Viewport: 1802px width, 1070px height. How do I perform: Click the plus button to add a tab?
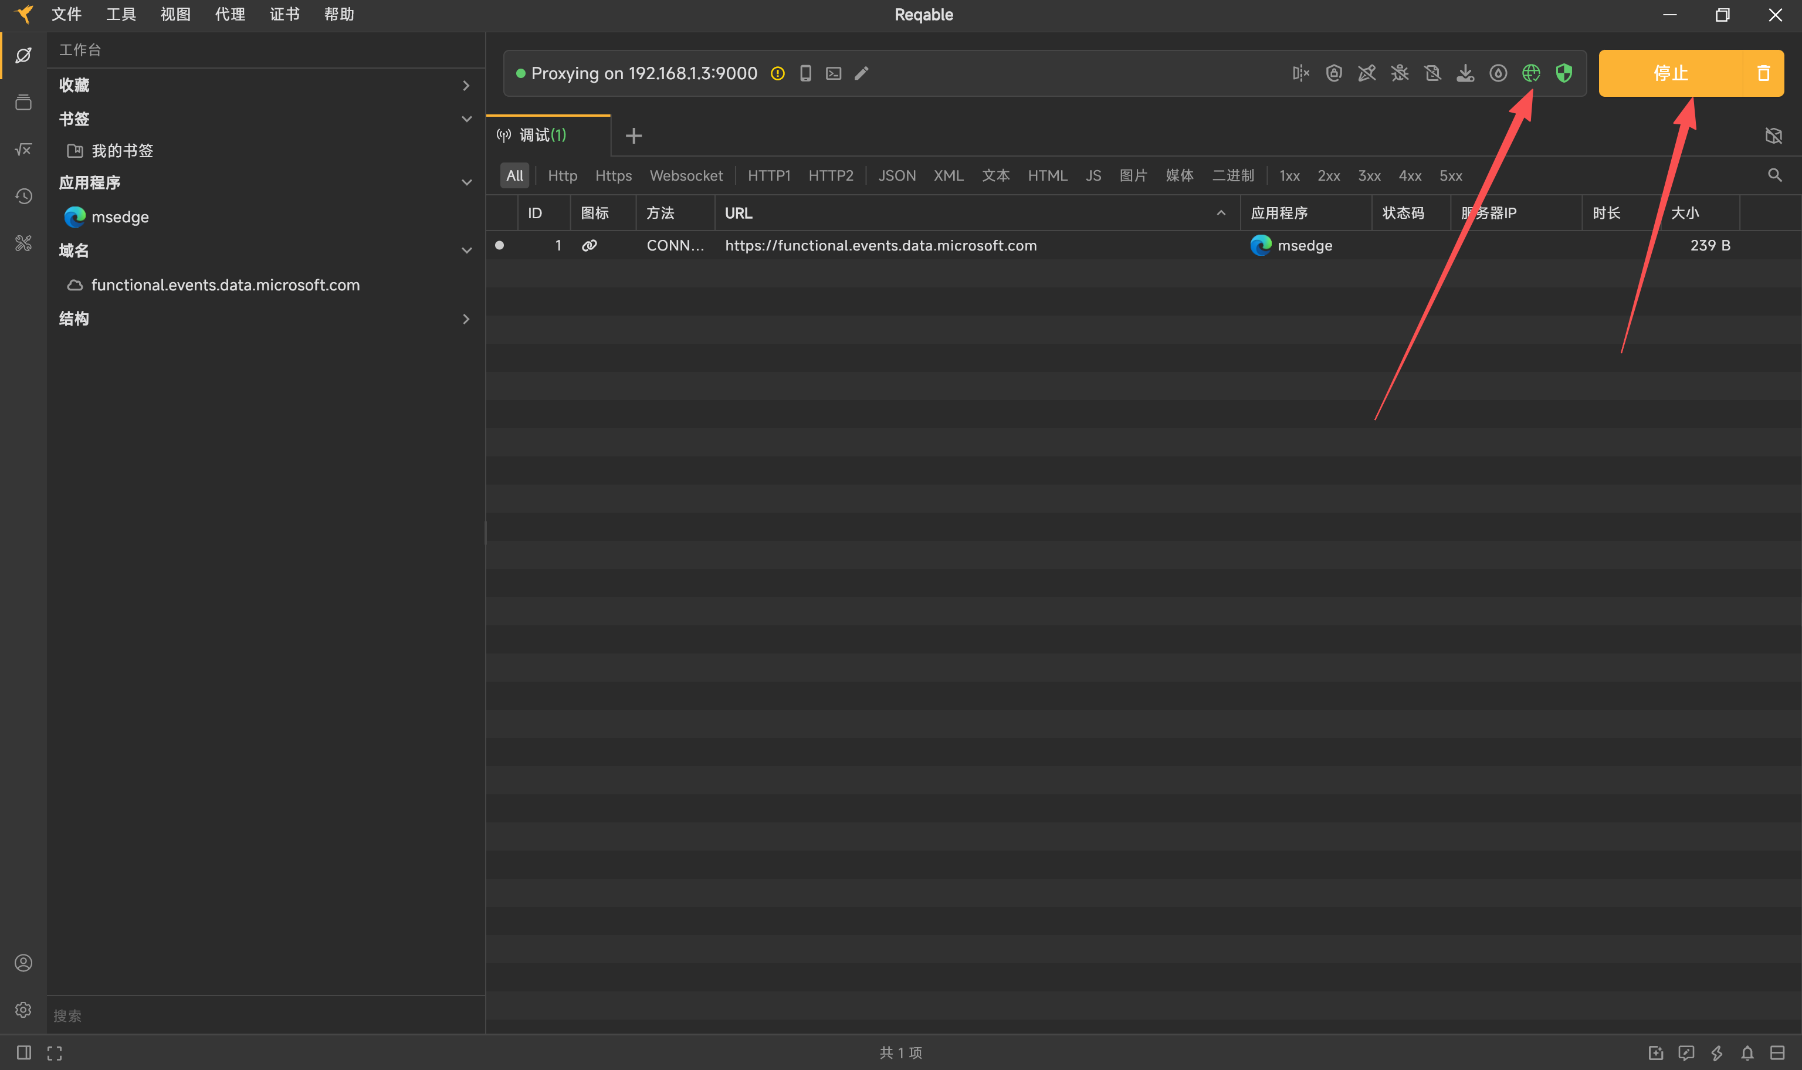pos(633,136)
